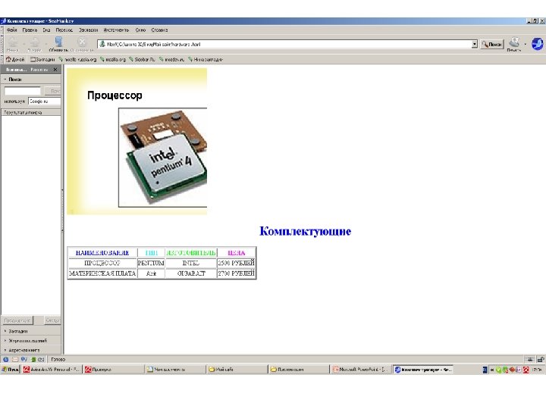Click the Forward navigation arrow icon
546x409 pixels.
(x=34, y=42)
